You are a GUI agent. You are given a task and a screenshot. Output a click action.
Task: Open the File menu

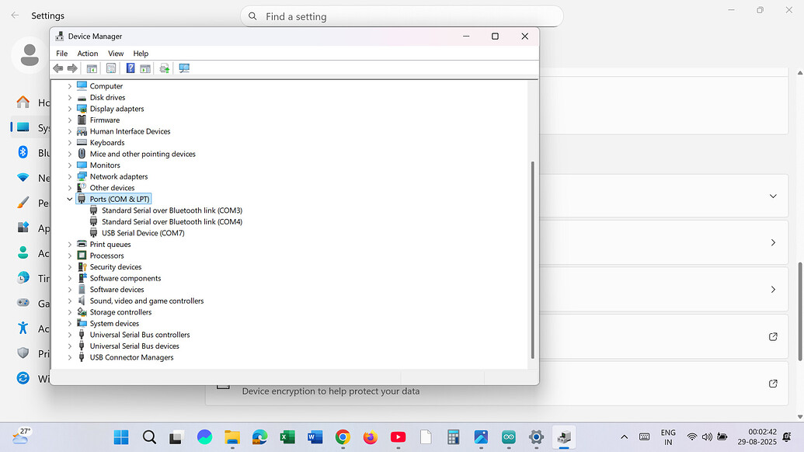coord(61,53)
